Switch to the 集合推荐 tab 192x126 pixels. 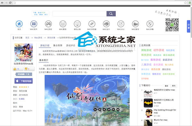tap(58, 45)
